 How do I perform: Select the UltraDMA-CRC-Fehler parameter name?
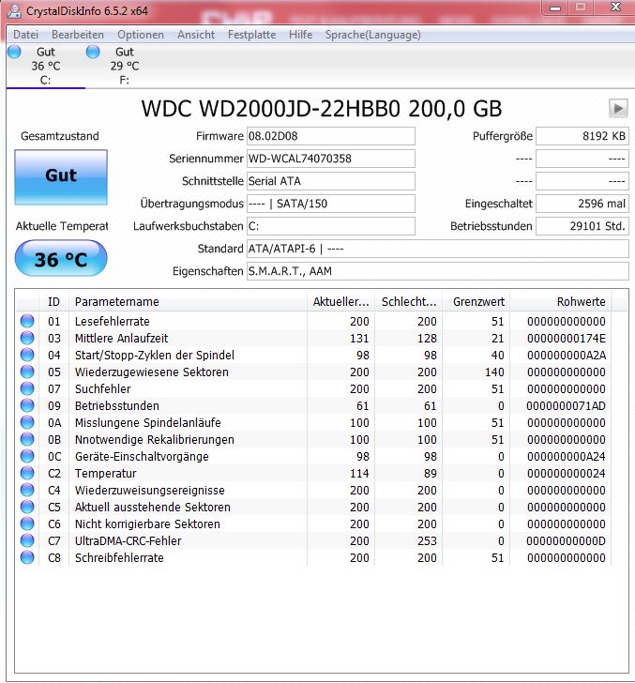click(129, 541)
